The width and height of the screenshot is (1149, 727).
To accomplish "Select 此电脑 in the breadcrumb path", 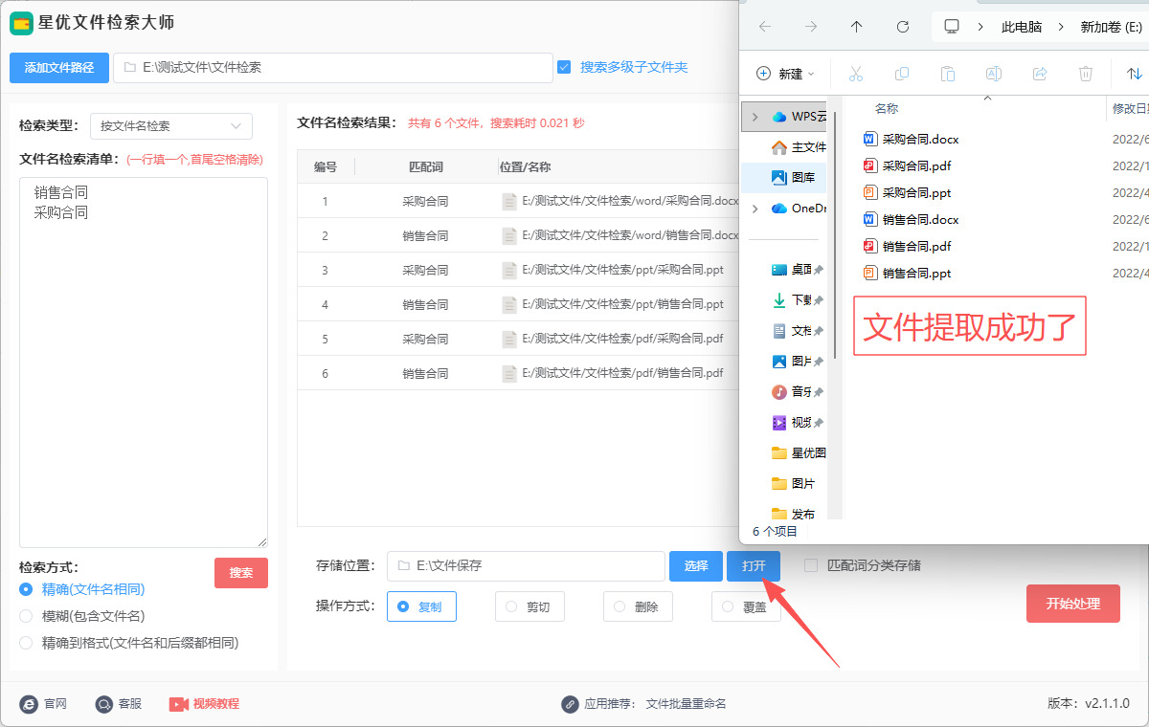I will 1021,27.
